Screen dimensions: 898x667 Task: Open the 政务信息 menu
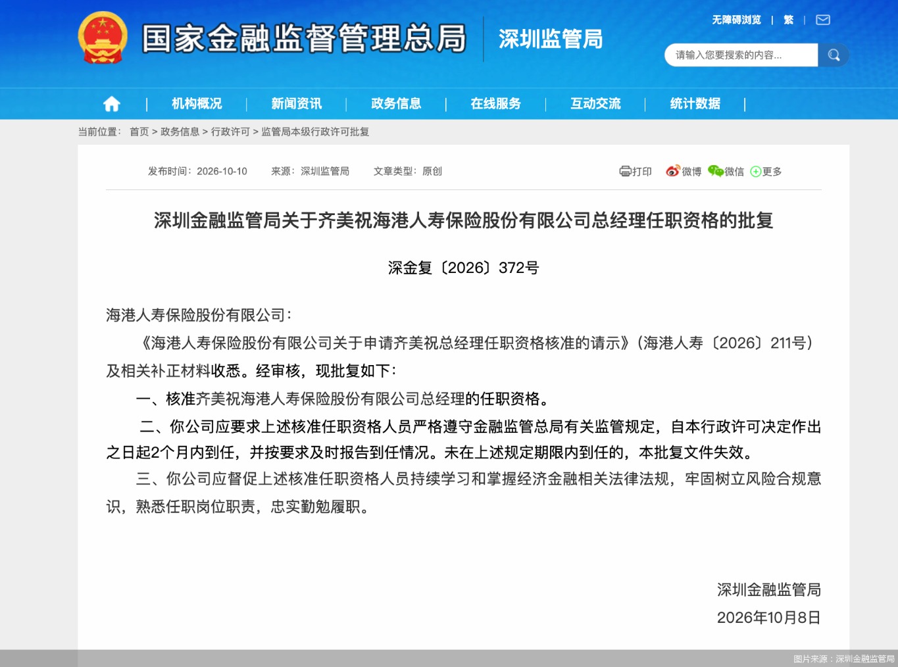pos(396,104)
